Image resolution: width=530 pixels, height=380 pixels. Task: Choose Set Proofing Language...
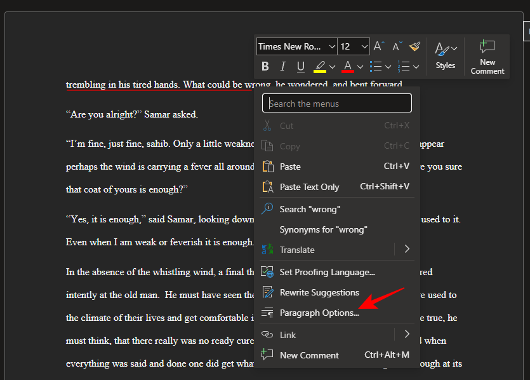[336, 272]
